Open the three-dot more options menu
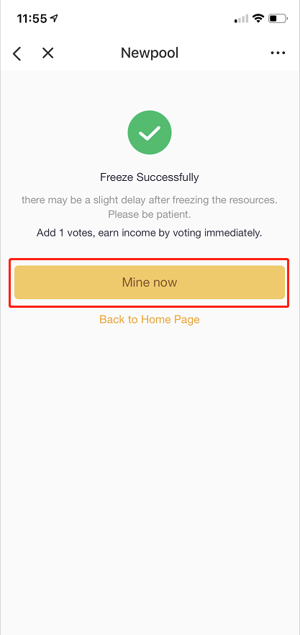 [278, 53]
